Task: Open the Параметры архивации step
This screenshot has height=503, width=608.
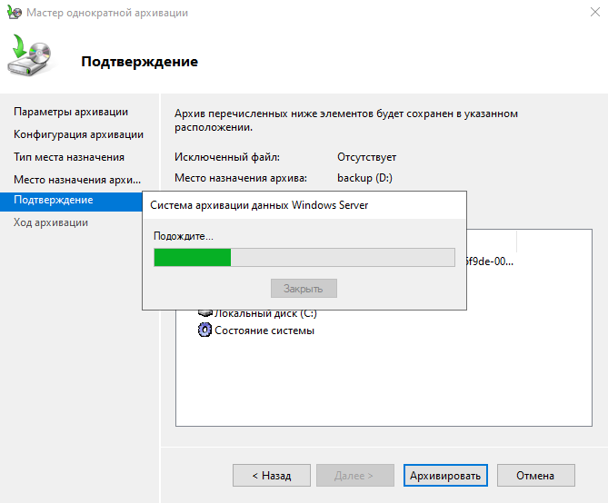Action: tap(71, 112)
